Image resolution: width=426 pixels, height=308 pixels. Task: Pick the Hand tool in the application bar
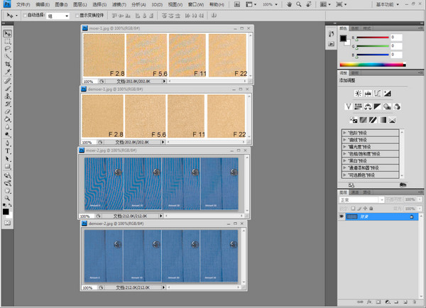point(290,4)
